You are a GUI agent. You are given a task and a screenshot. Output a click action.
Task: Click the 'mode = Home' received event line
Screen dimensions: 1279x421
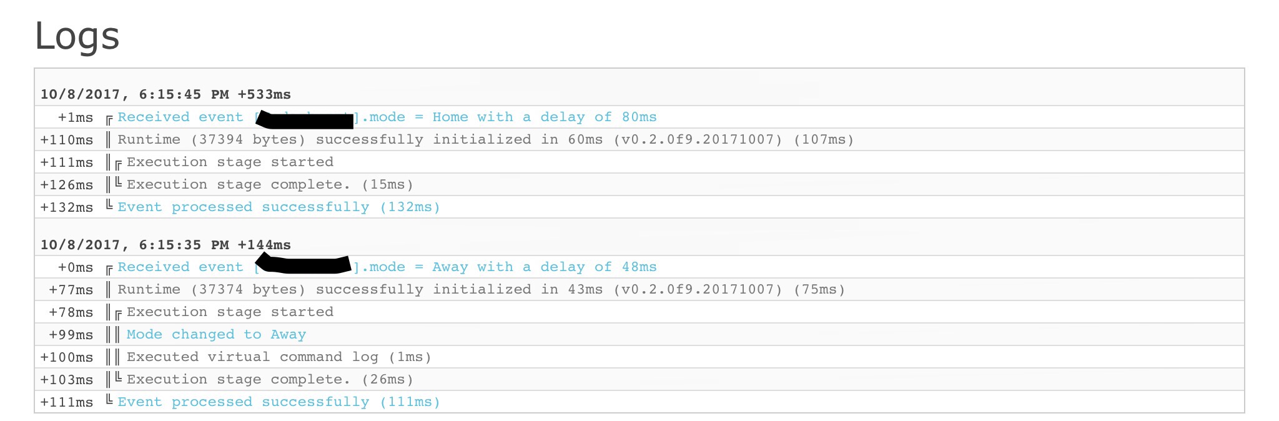[387, 117]
